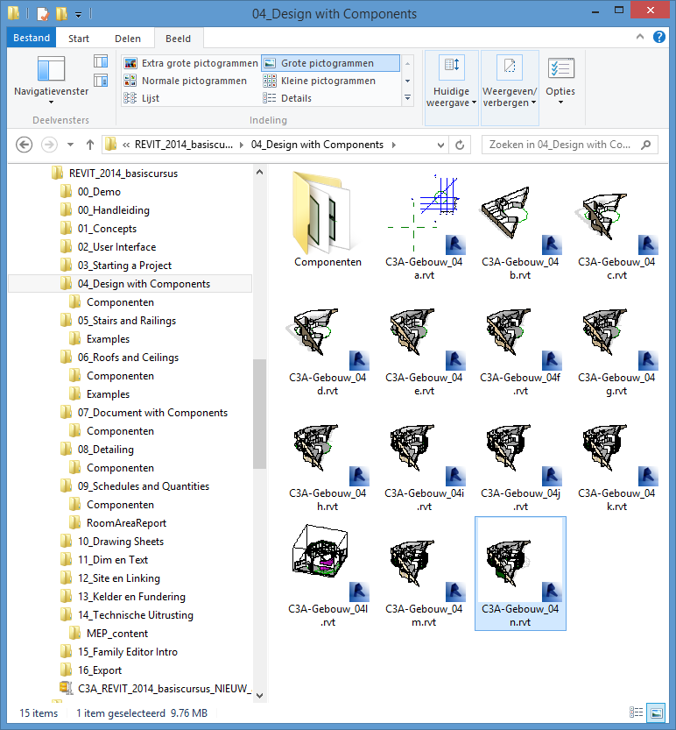Click REVIT_2014_basiscu... in the address bar
The height and width of the screenshot is (730, 676).
(x=183, y=145)
